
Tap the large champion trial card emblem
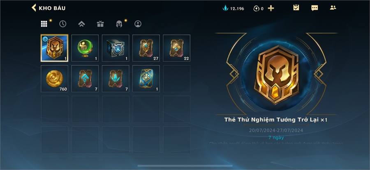coord(276,75)
